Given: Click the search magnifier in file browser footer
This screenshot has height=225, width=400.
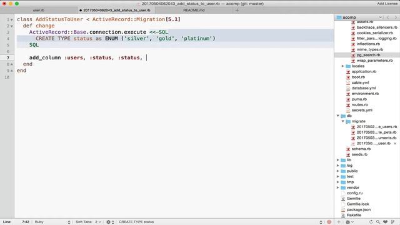Looking at the screenshot, I should pos(378,222).
